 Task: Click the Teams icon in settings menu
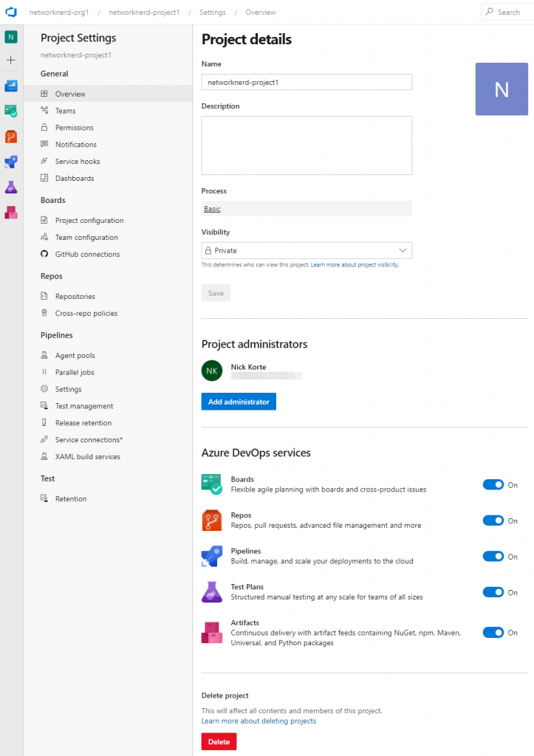[x=44, y=111]
